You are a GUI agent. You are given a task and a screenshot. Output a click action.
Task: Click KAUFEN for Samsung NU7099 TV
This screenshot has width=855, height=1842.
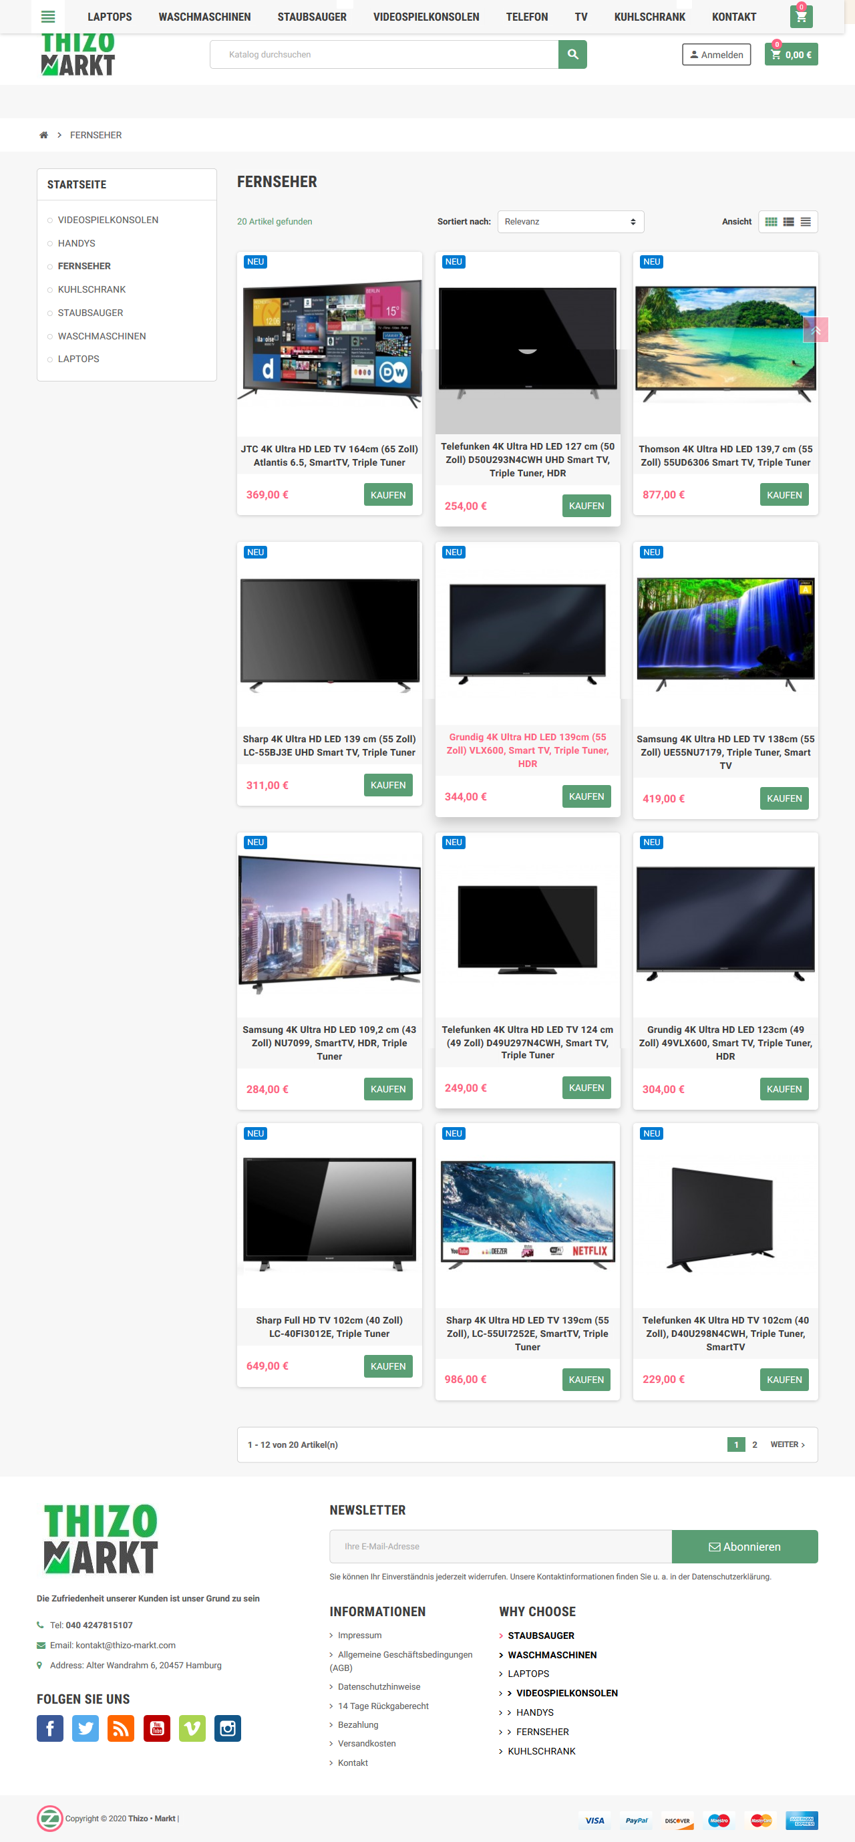388,1089
